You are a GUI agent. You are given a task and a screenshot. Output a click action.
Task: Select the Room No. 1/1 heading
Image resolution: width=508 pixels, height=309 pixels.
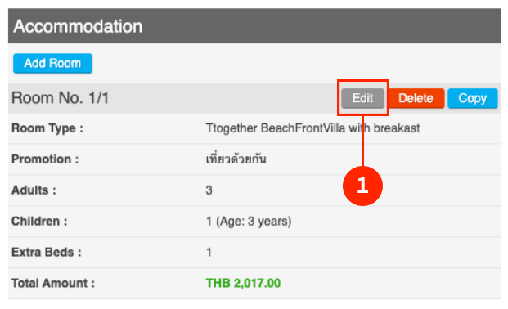tap(61, 98)
